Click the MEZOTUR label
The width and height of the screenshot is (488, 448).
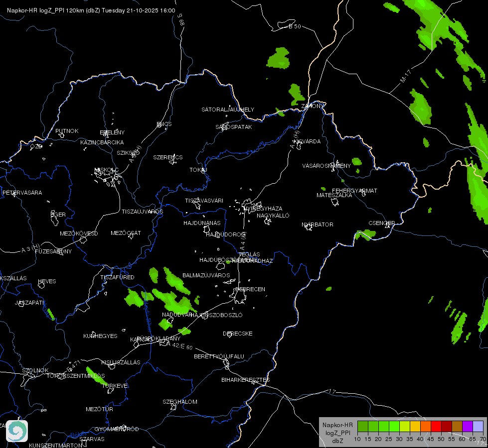pyautogui.click(x=99, y=409)
